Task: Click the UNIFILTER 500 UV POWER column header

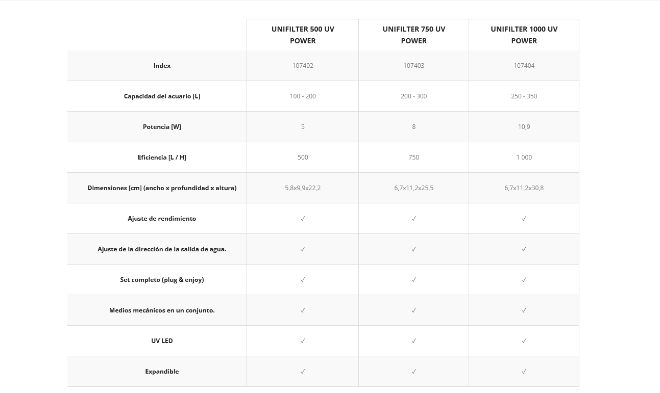Action: pyautogui.click(x=303, y=35)
